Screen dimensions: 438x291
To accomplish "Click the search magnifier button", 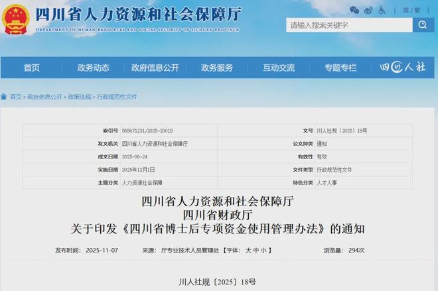I will pyautogui.click(x=423, y=25).
